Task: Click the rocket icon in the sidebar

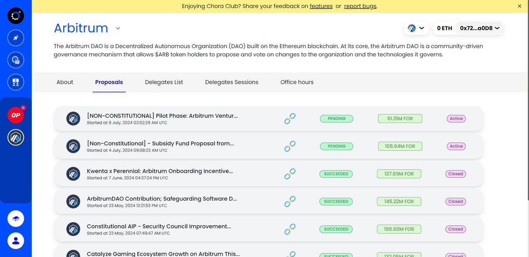Action: (16, 38)
